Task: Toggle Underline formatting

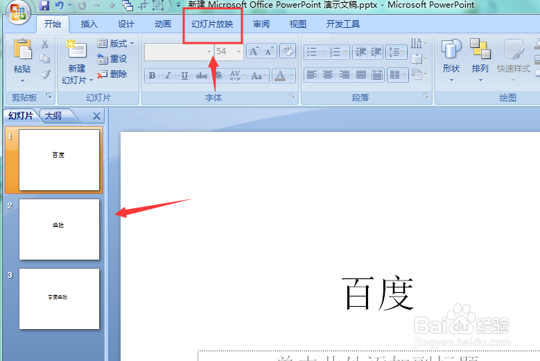Action: tap(184, 76)
